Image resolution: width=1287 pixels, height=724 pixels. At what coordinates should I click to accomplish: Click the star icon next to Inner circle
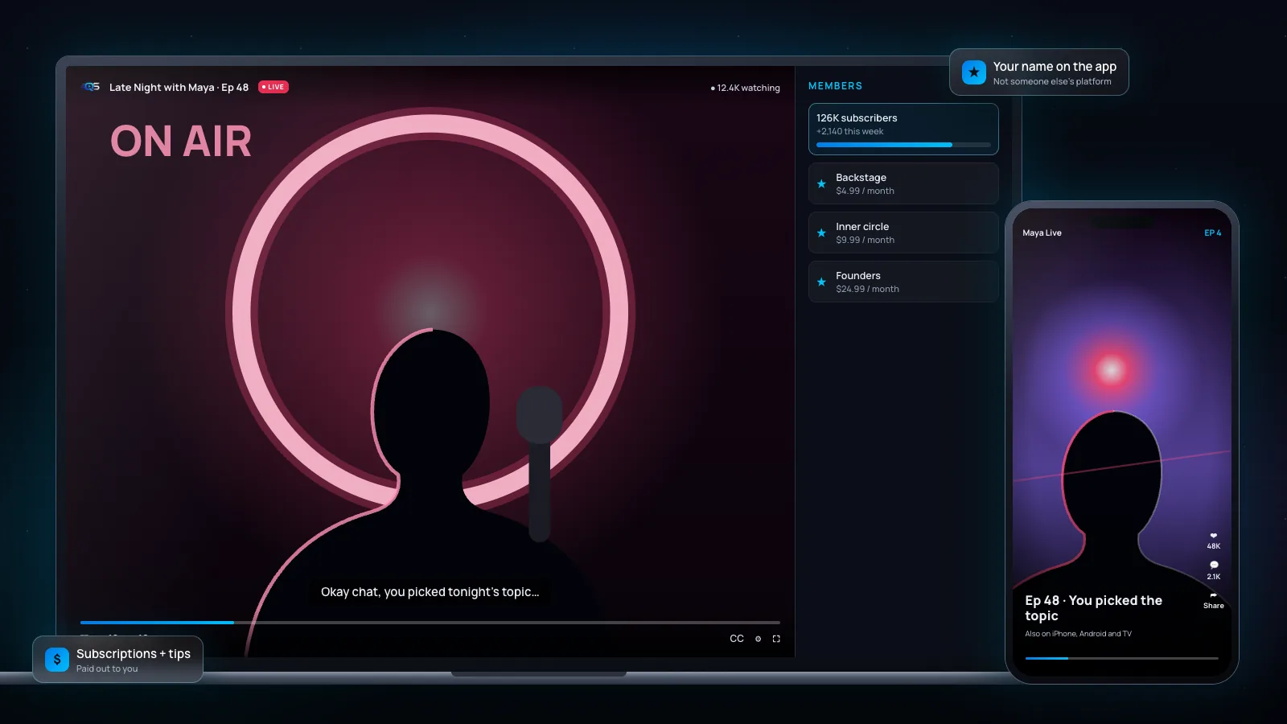(x=821, y=232)
